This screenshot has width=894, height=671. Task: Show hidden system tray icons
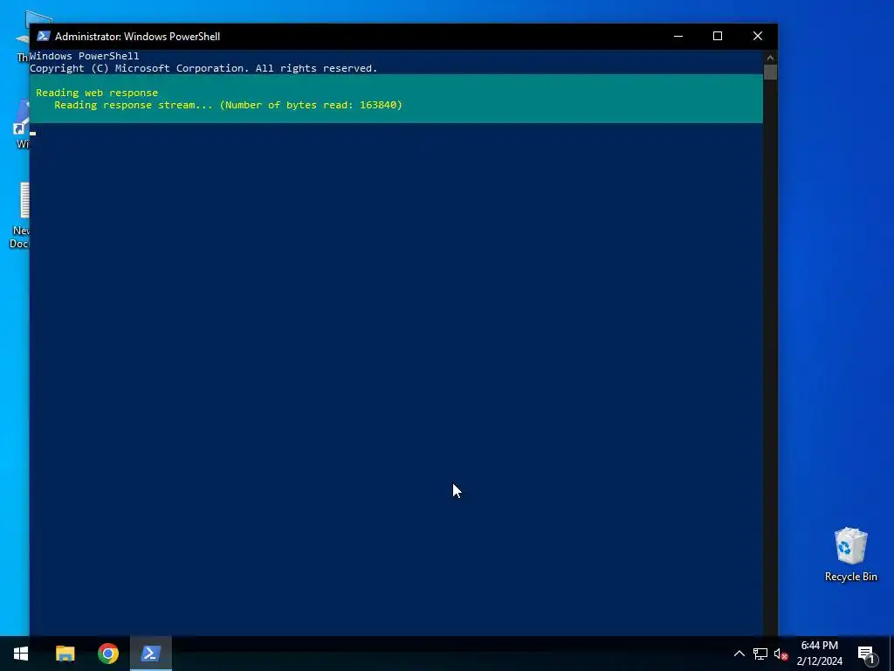[x=739, y=654]
